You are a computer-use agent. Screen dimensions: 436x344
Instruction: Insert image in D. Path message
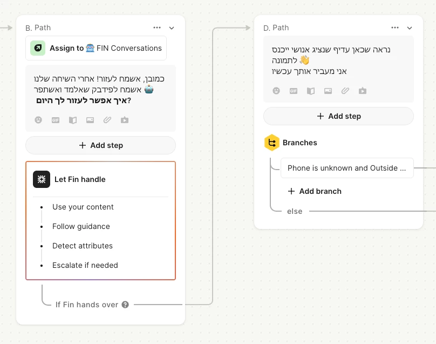tap(328, 91)
